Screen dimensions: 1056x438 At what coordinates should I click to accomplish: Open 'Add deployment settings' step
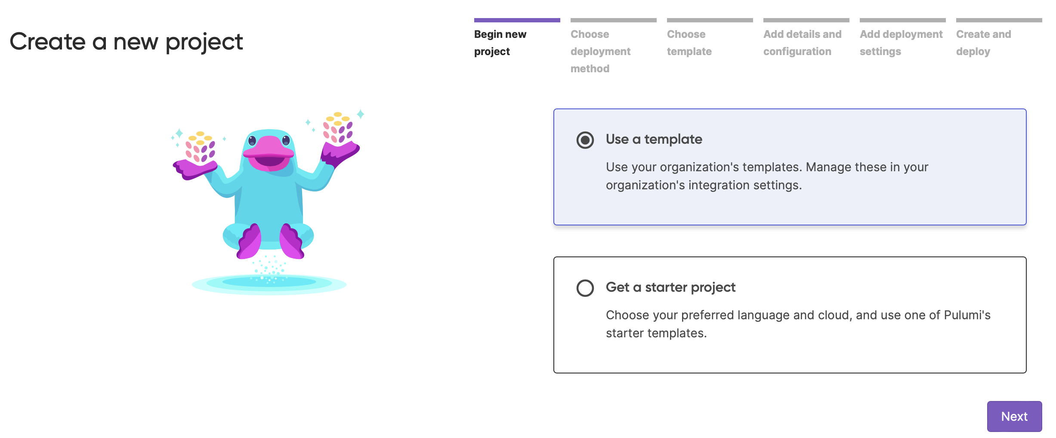coord(901,43)
